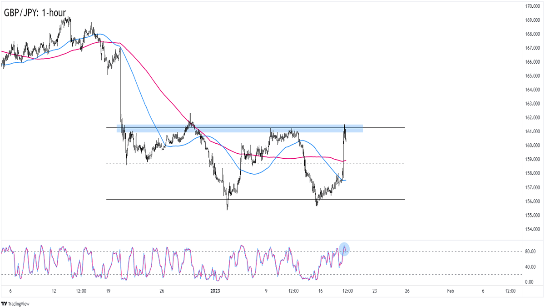The height and width of the screenshot is (307, 545).
Task: Click the 161.000 price axis label
Action: [x=532, y=131]
